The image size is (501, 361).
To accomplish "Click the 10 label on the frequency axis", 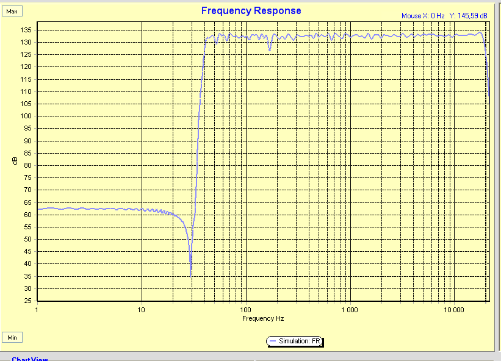I will coord(141,310).
